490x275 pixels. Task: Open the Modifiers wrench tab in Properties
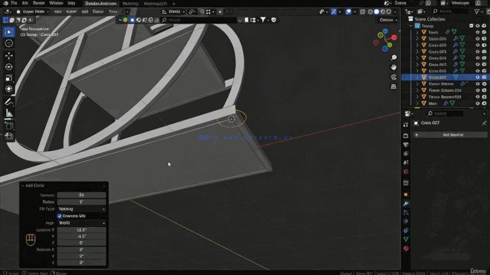(406, 203)
